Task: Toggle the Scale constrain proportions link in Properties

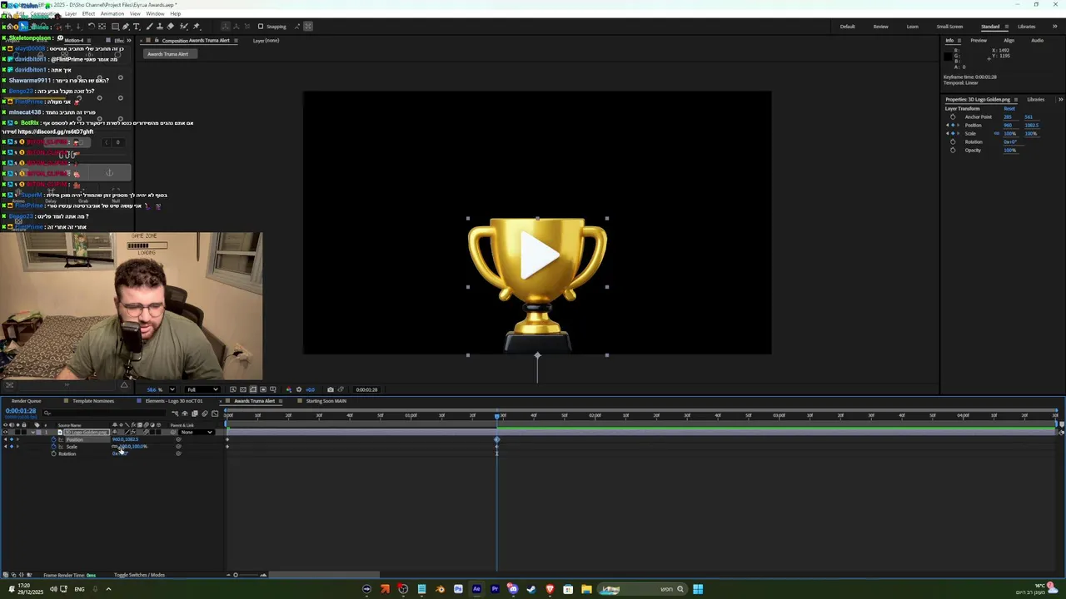Action: (x=997, y=133)
